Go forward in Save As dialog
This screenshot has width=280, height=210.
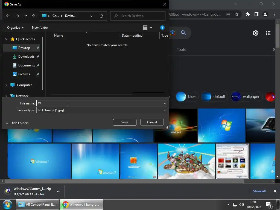(17, 16)
